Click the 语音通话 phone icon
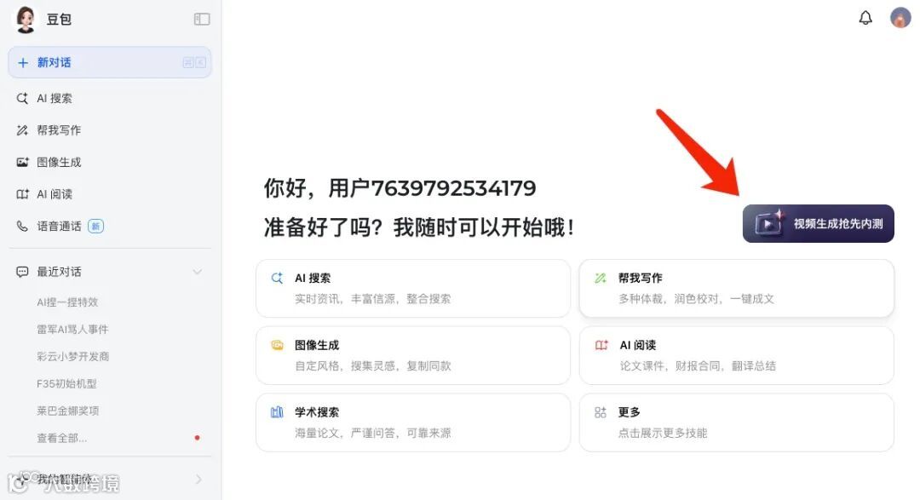Image resolution: width=920 pixels, height=500 pixels. (22, 226)
